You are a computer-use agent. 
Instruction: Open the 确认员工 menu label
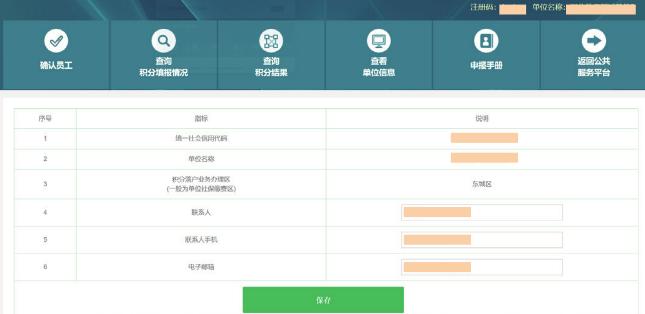56,66
